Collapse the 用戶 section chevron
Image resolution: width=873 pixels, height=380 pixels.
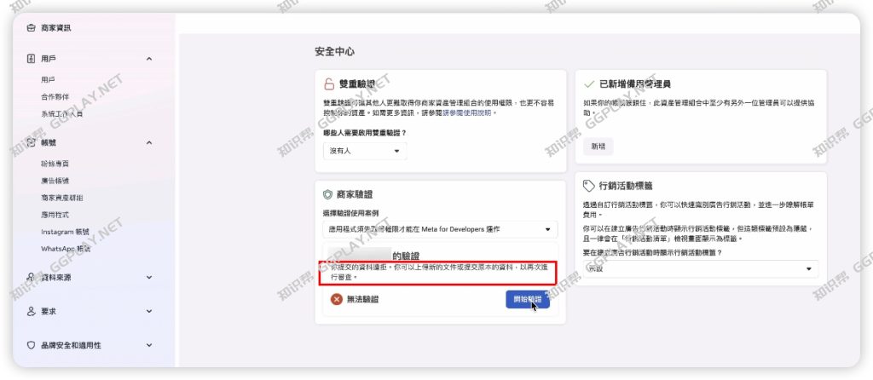click(x=148, y=59)
